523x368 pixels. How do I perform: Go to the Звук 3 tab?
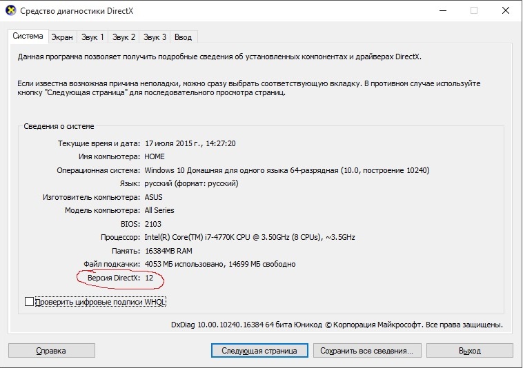(155, 37)
